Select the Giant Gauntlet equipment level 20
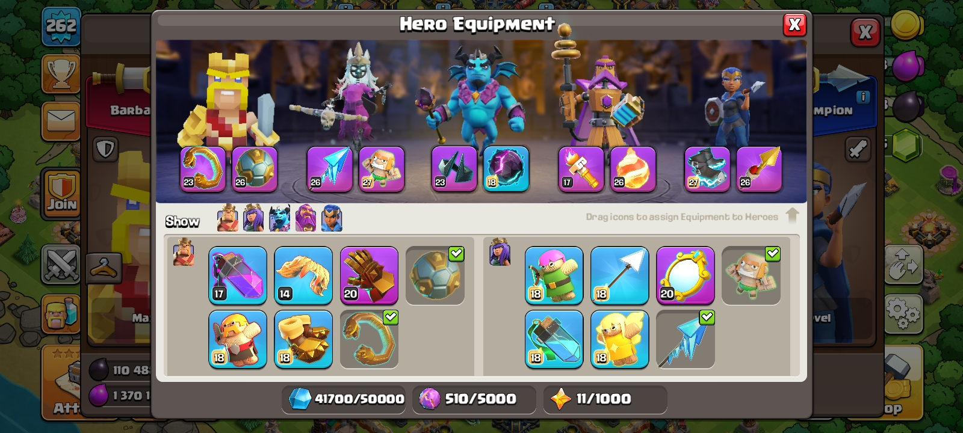The width and height of the screenshot is (963, 433). click(369, 275)
